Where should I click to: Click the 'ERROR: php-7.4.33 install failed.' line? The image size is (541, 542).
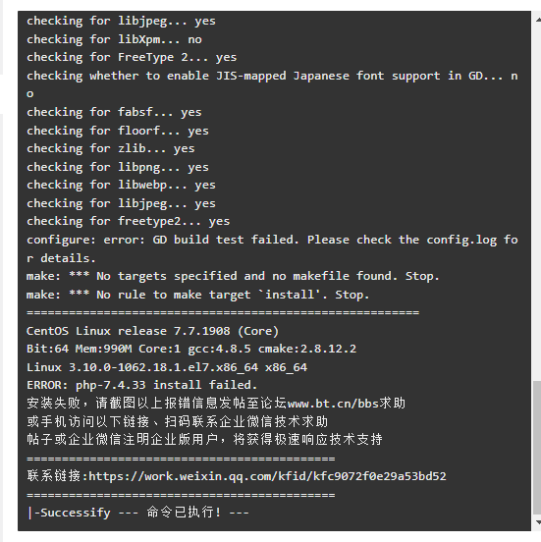point(141,385)
